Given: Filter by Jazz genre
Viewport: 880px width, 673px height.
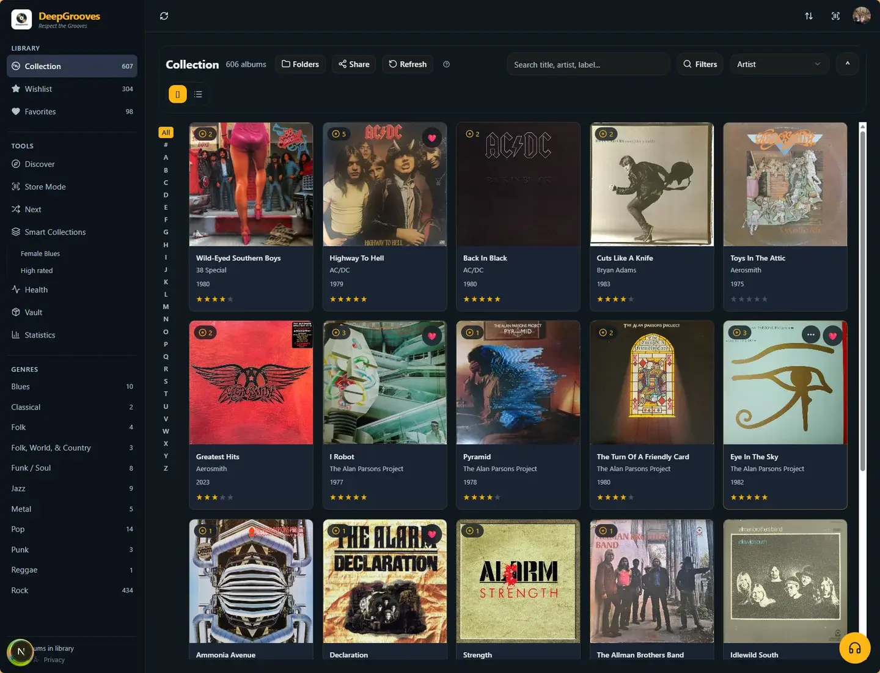Looking at the screenshot, I should pos(72,488).
